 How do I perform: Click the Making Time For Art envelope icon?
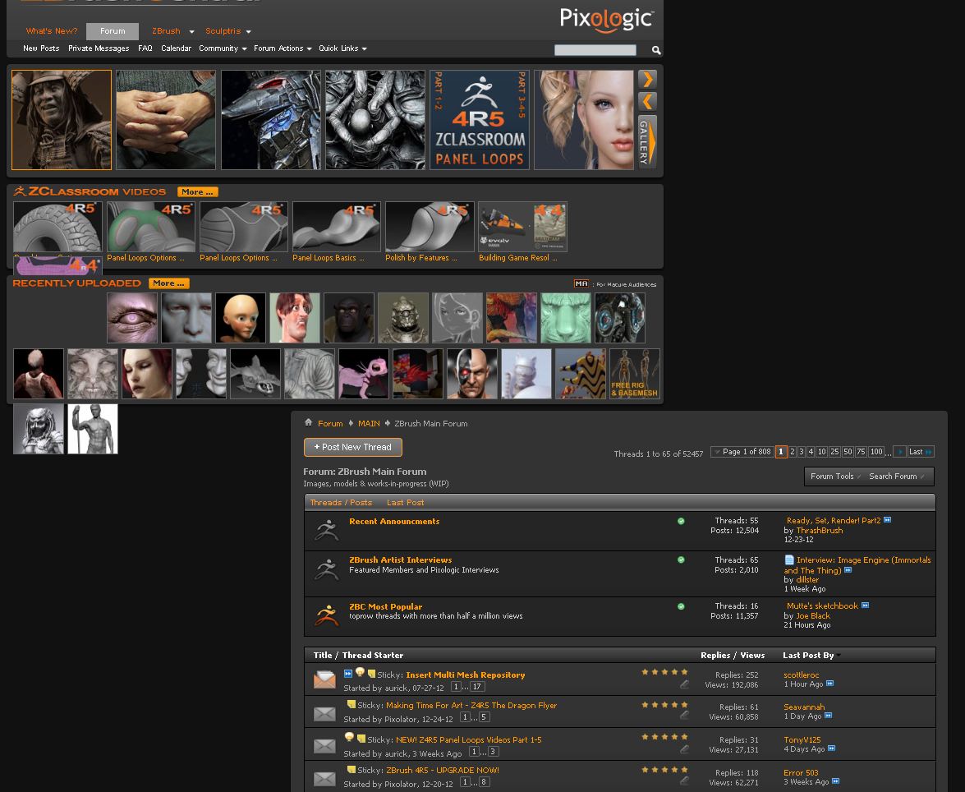point(324,714)
